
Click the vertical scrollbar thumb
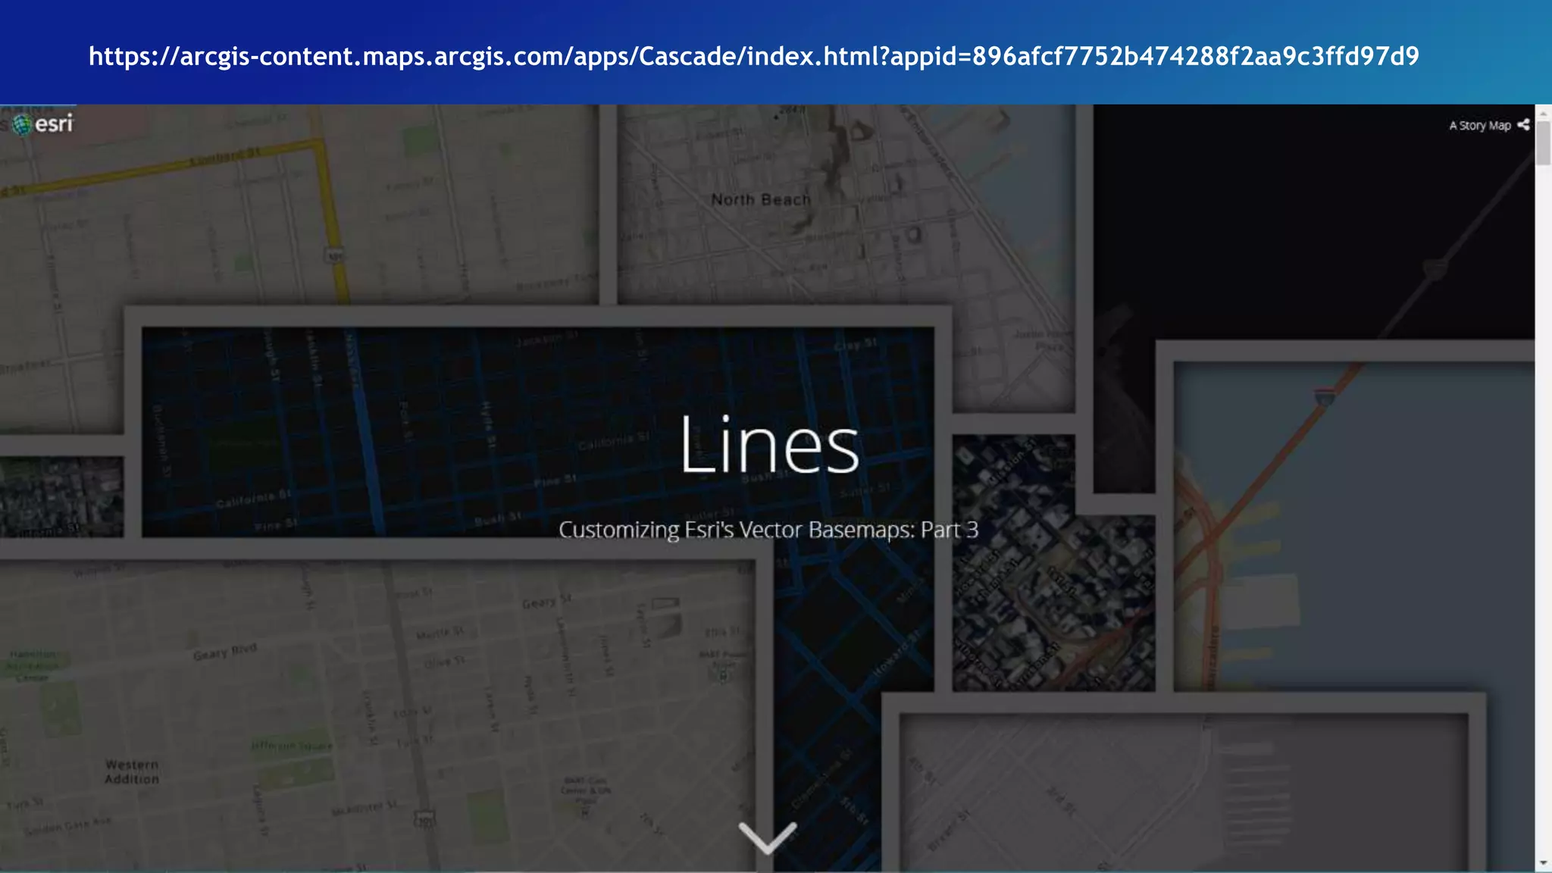pyautogui.click(x=1544, y=142)
